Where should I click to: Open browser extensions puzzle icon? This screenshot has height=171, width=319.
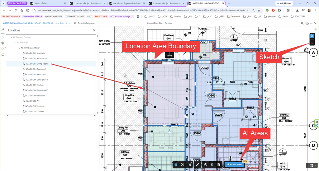279,10
